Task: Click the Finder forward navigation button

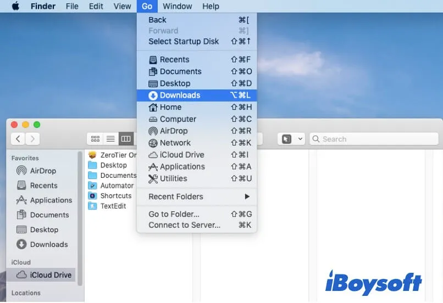Action: point(33,139)
